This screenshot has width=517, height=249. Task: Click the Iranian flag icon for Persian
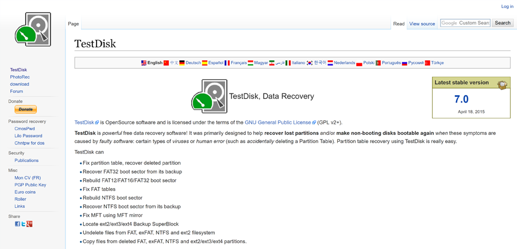point(272,63)
